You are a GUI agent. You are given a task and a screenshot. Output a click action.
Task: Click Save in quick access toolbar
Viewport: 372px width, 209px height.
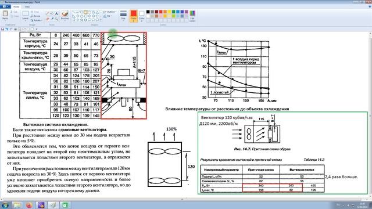point(2,29)
